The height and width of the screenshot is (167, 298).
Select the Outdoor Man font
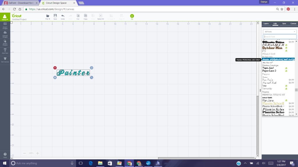(272, 48)
